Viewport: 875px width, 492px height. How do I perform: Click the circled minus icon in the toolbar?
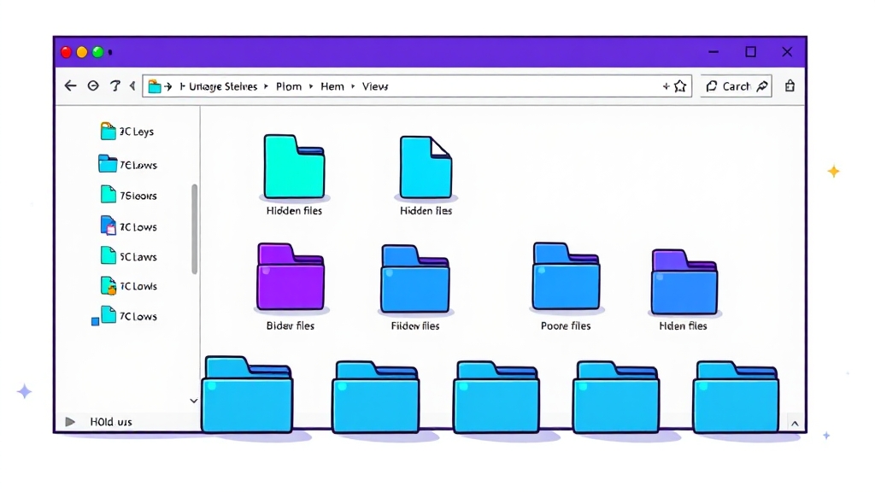pyautogui.click(x=93, y=86)
